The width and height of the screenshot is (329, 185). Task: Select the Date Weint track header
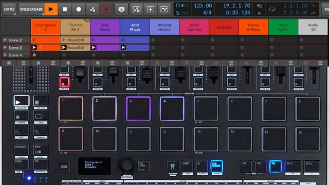pyautogui.click(x=105, y=27)
